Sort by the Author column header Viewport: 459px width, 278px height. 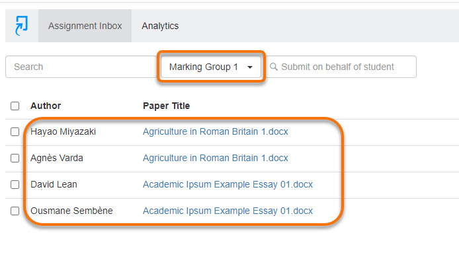[46, 106]
